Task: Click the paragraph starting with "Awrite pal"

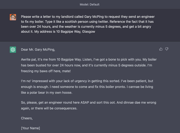Action: click(89, 65)
